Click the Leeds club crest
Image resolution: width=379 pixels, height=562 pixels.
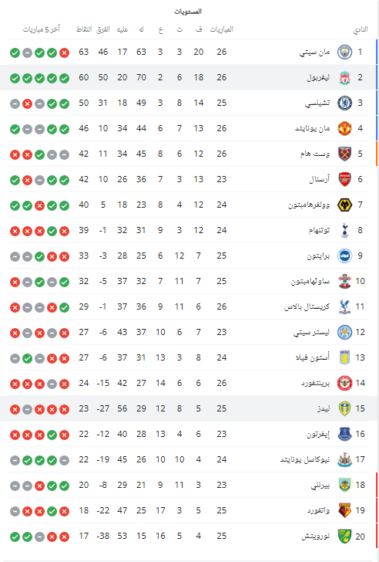pos(344,408)
